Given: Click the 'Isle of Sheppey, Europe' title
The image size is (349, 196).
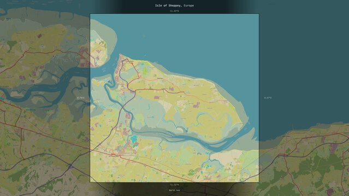Looking at the screenshot, I should coord(174,5).
